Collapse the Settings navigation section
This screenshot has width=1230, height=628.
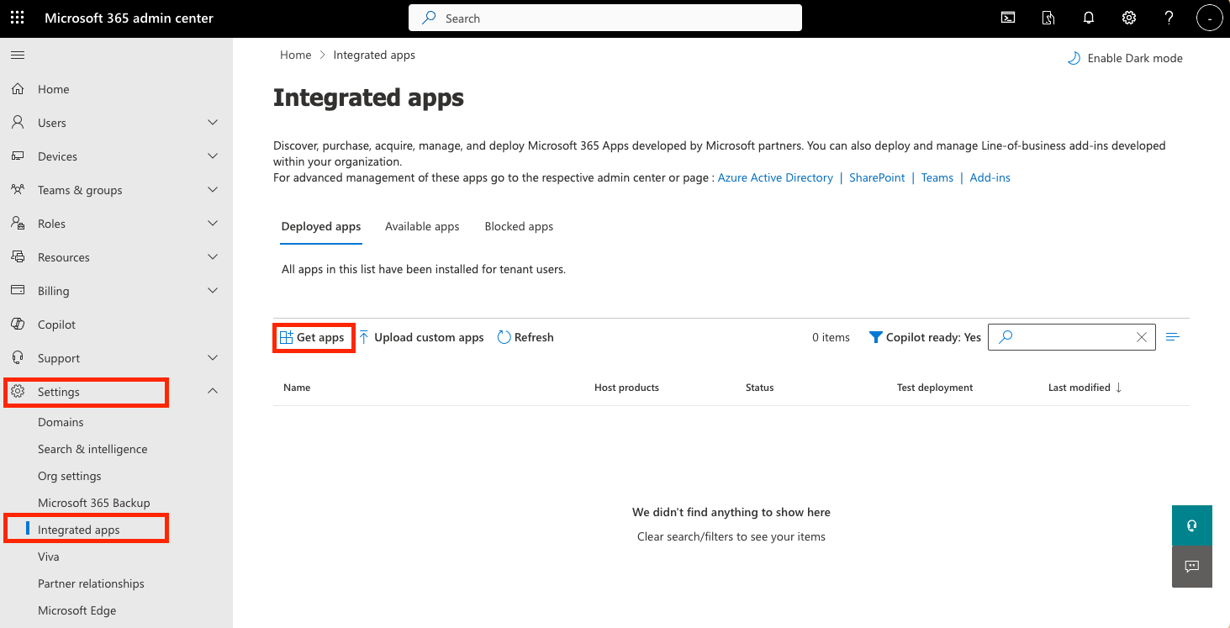tap(213, 392)
